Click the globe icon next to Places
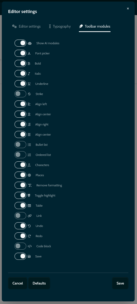 tap(29, 175)
